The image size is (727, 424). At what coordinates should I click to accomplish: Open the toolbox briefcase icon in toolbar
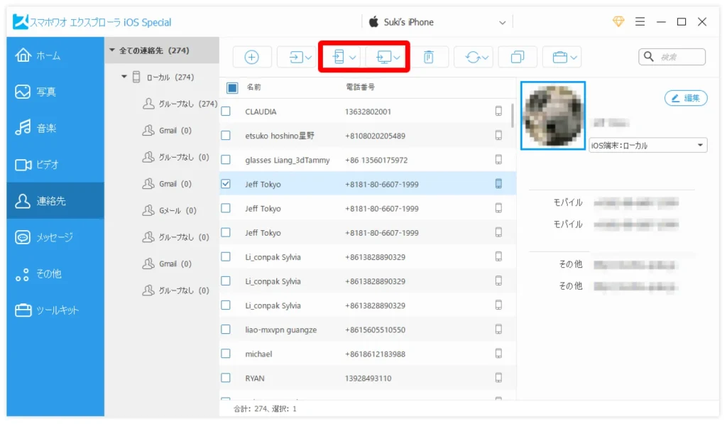(560, 58)
